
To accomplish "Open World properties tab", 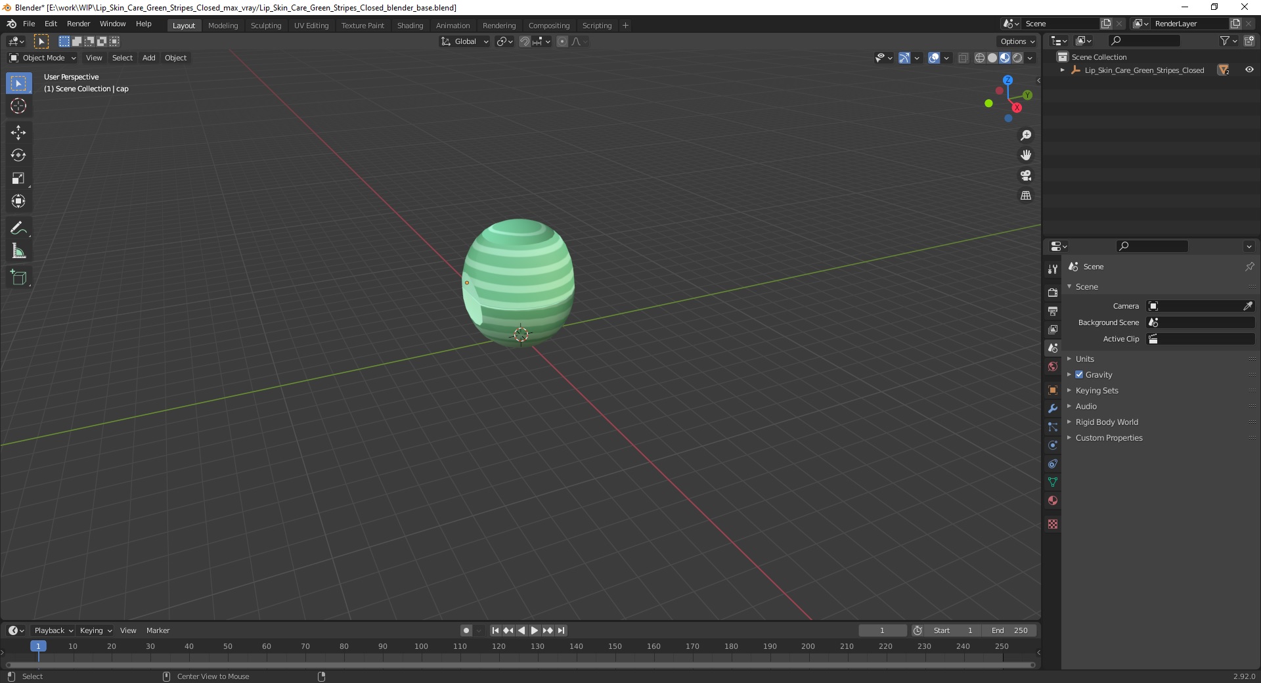I will point(1053,366).
